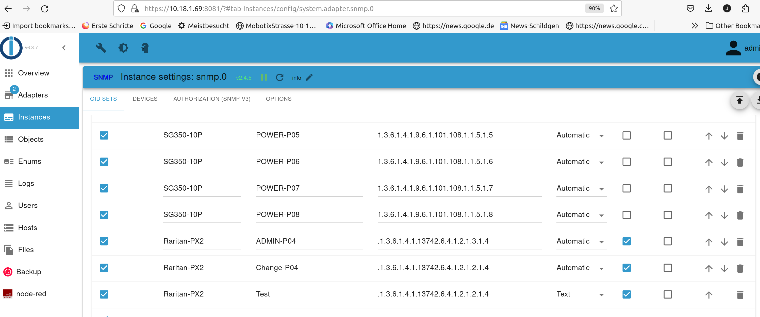Delete the Test OID row
760x317 pixels.
[740, 294]
